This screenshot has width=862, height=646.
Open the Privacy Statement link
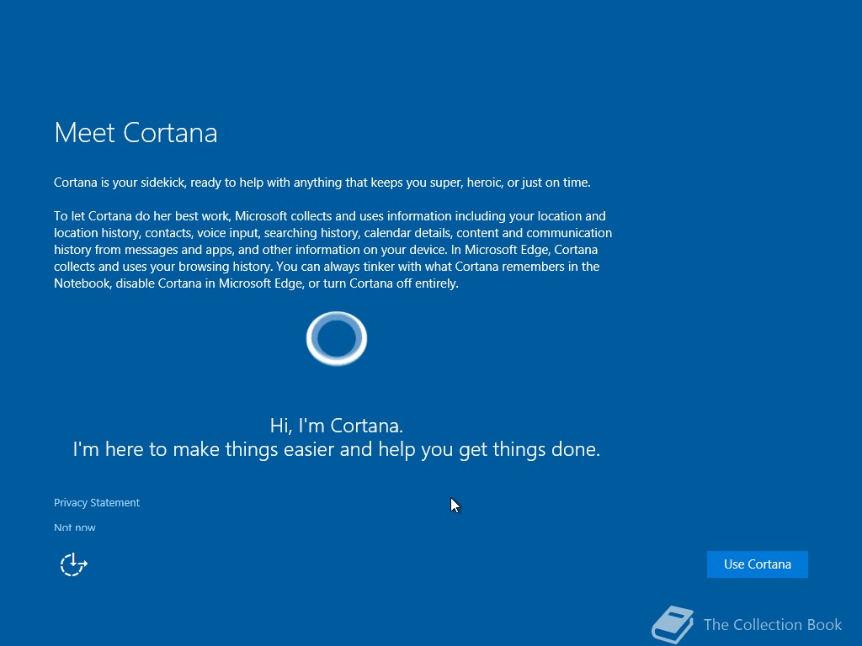pyautogui.click(x=97, y=503)
